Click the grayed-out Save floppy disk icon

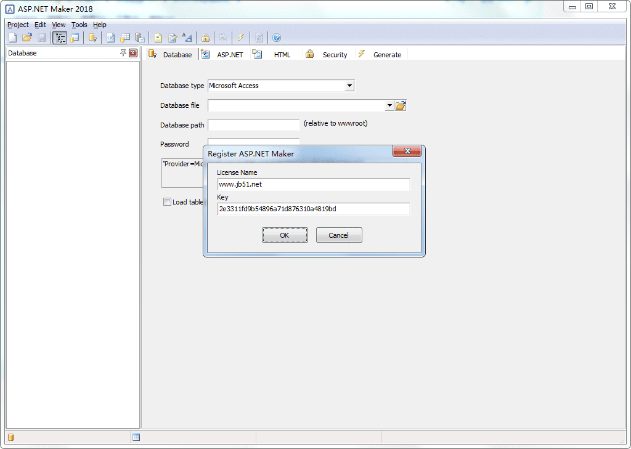[x=42, y=38]
